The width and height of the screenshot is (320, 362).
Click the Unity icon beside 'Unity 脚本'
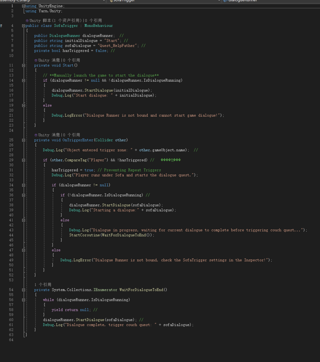point(27,21)
